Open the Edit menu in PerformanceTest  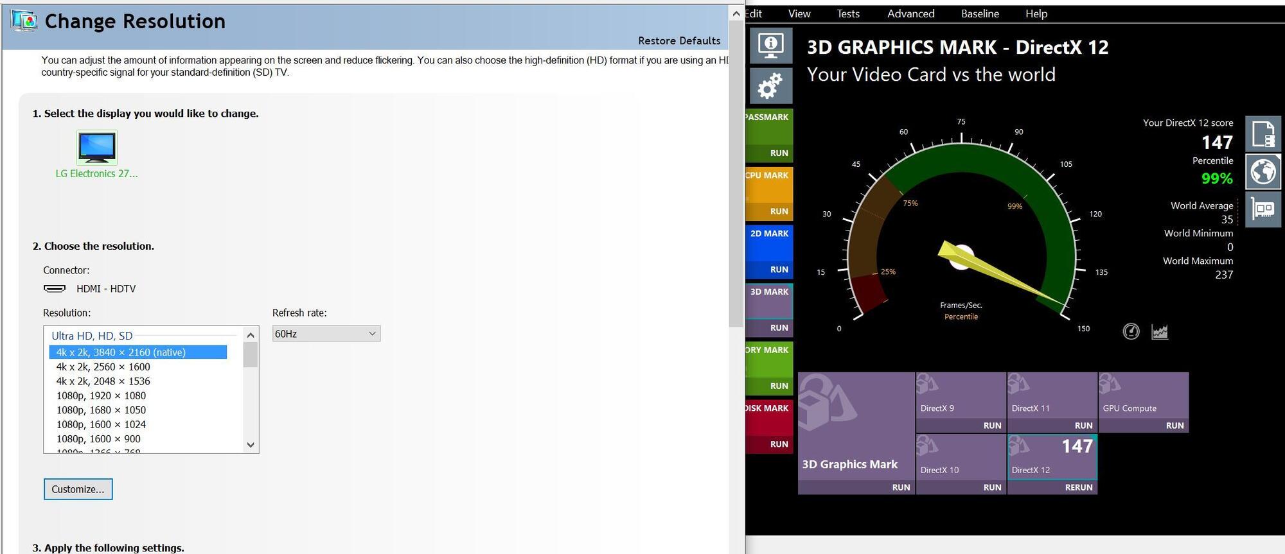pos(754,13)
